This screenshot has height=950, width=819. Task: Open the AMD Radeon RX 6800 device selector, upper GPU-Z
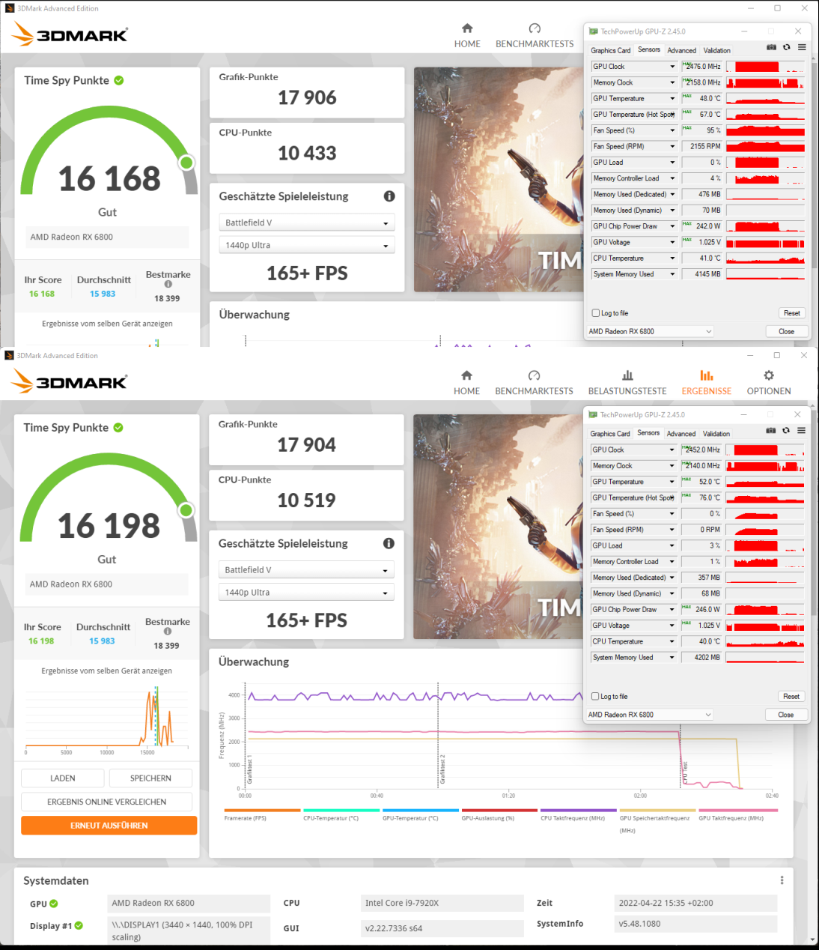click(651, 331)
